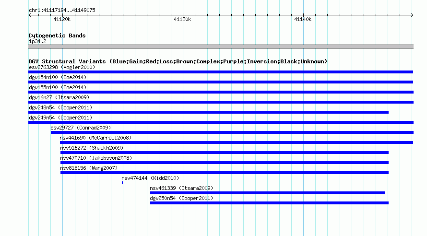
Task: Click the ruler's right arrowhead
Action: pos(412,15)
